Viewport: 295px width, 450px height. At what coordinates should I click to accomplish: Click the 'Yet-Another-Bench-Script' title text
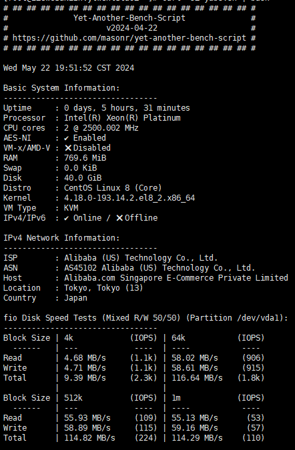[129, 18]
